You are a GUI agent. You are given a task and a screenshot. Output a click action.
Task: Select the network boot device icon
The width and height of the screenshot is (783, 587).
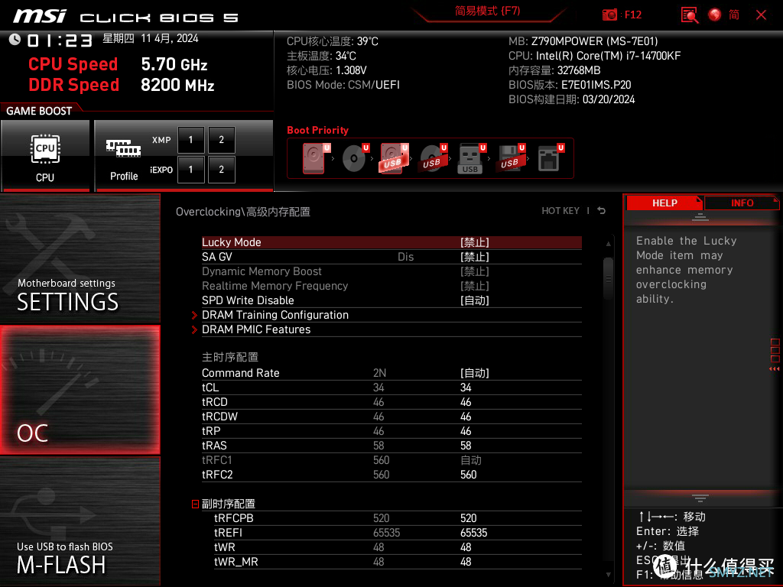coord(551,158)
